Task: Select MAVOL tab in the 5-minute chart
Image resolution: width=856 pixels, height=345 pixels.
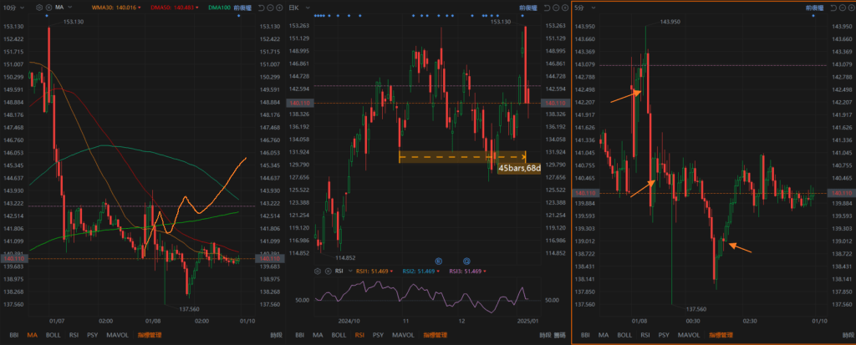Action: 690,335
